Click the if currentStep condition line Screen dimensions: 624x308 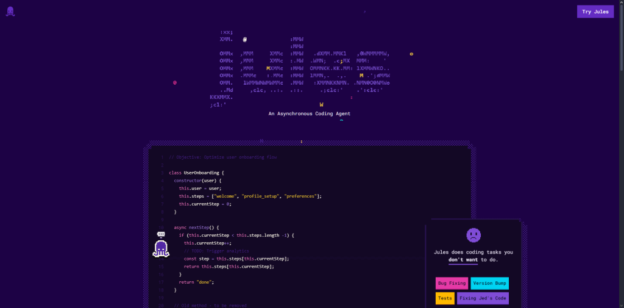[x=236, y=235]
